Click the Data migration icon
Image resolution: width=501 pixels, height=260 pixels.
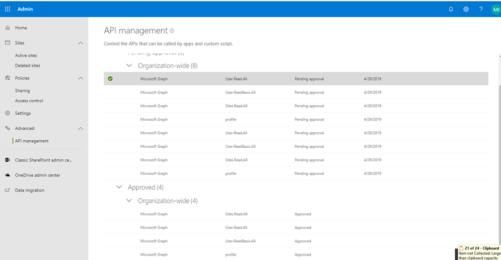[8, 190]
